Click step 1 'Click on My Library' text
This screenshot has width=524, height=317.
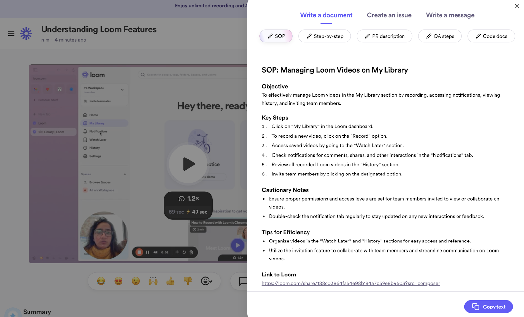click(322, 126)
